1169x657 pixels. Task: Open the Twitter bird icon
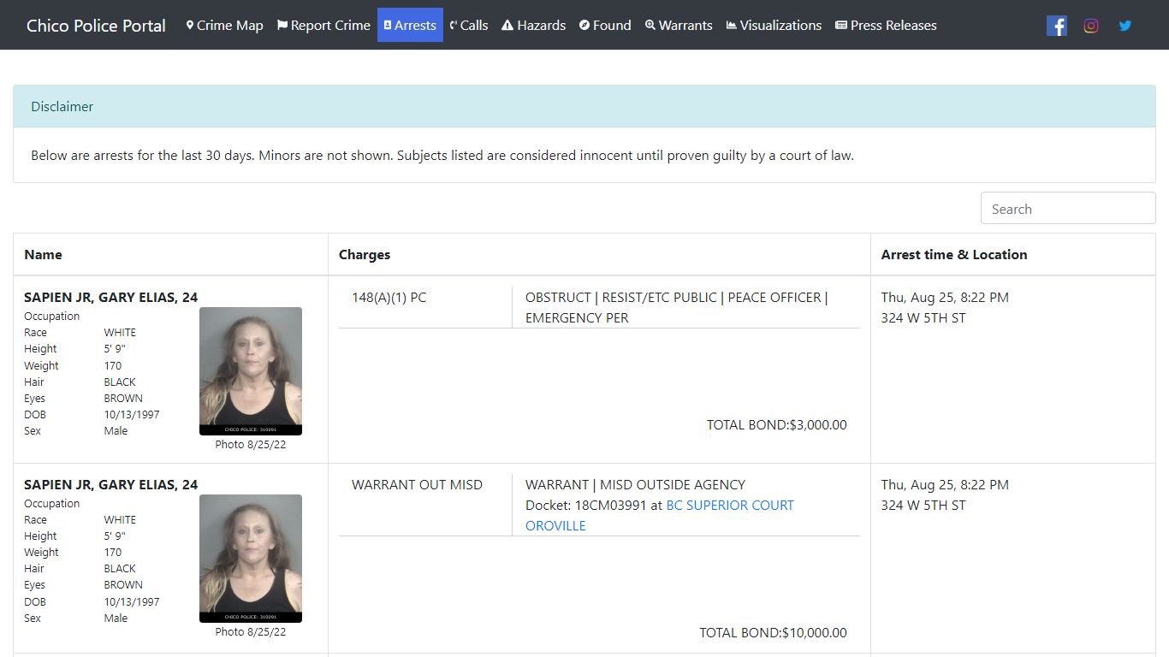coord(1125,26)
